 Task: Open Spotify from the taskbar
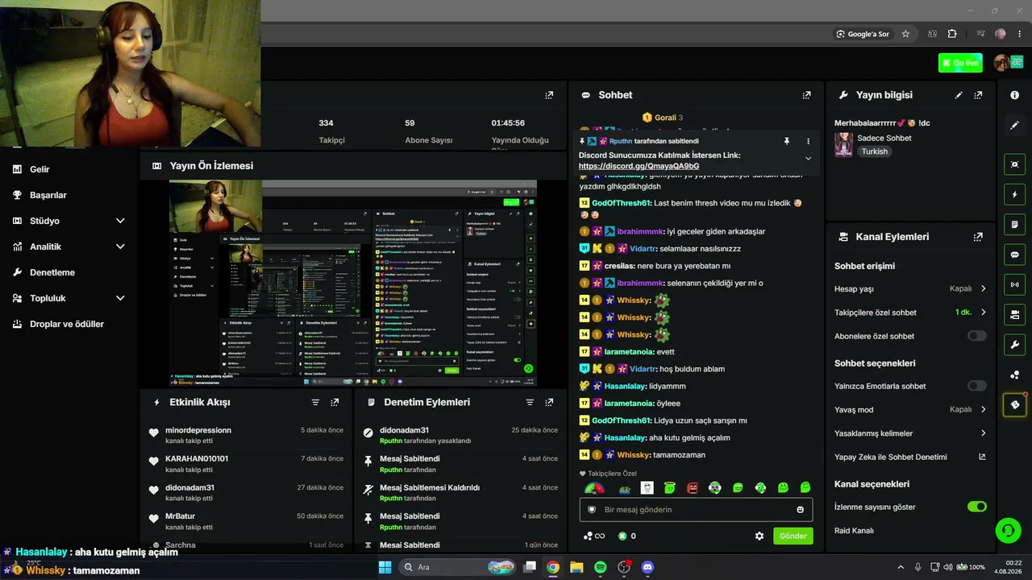click(600, 567)
